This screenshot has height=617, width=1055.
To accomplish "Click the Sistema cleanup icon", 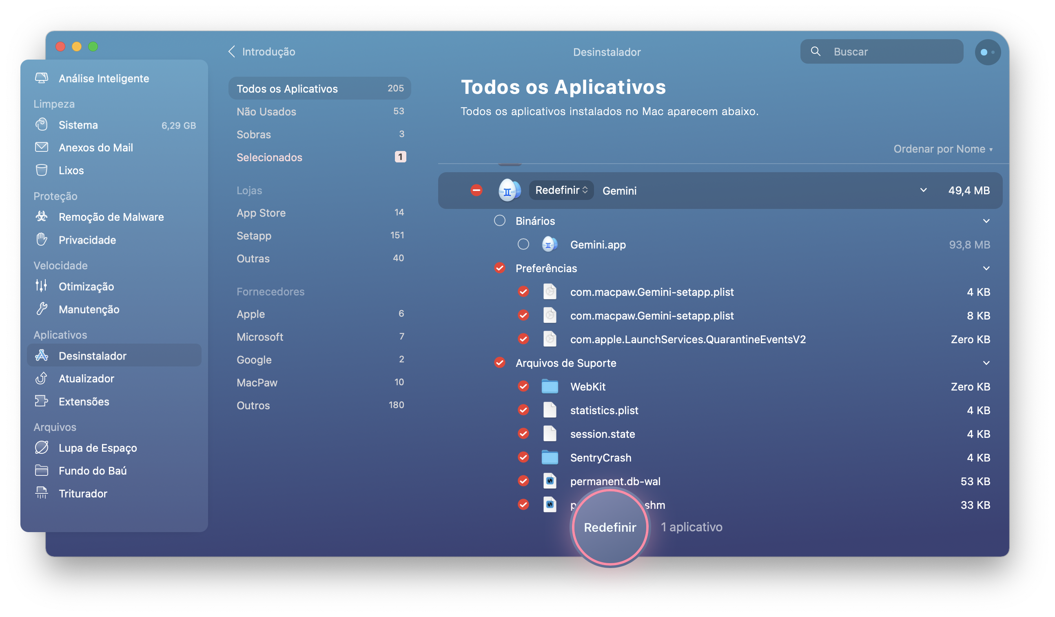I will point(42,125).
